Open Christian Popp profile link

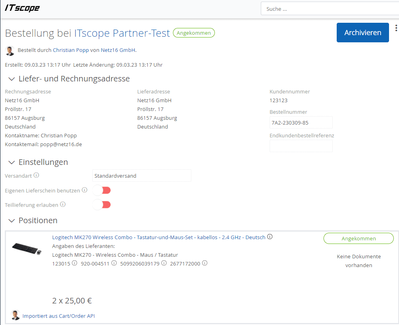71,50
